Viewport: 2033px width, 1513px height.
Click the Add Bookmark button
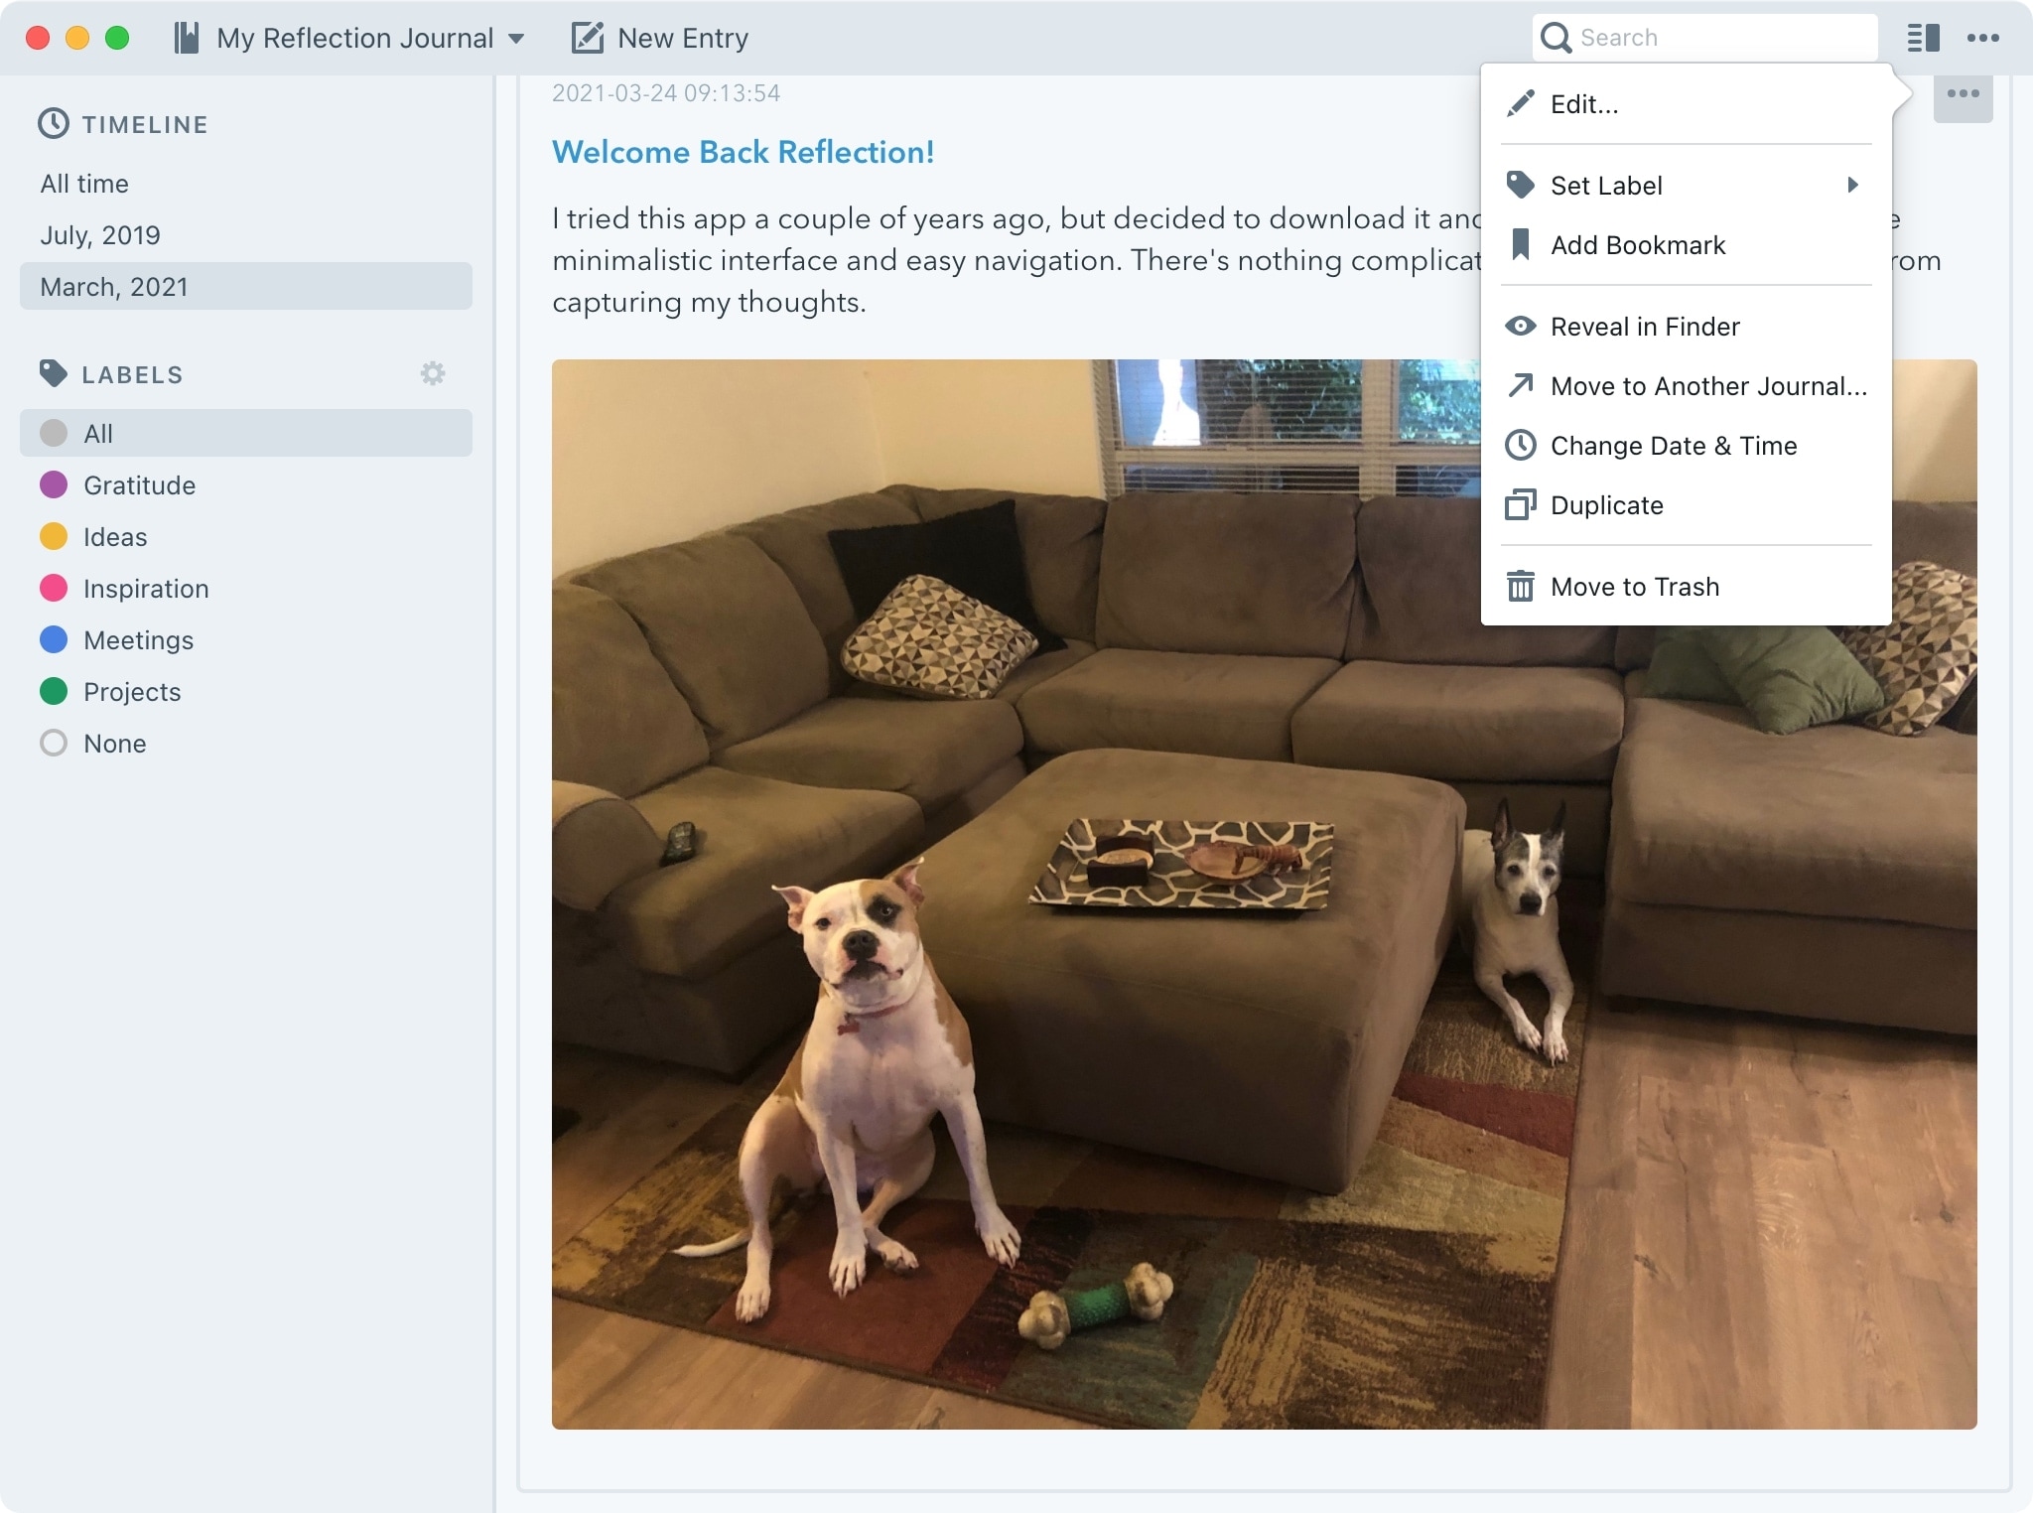[1636, 245]
